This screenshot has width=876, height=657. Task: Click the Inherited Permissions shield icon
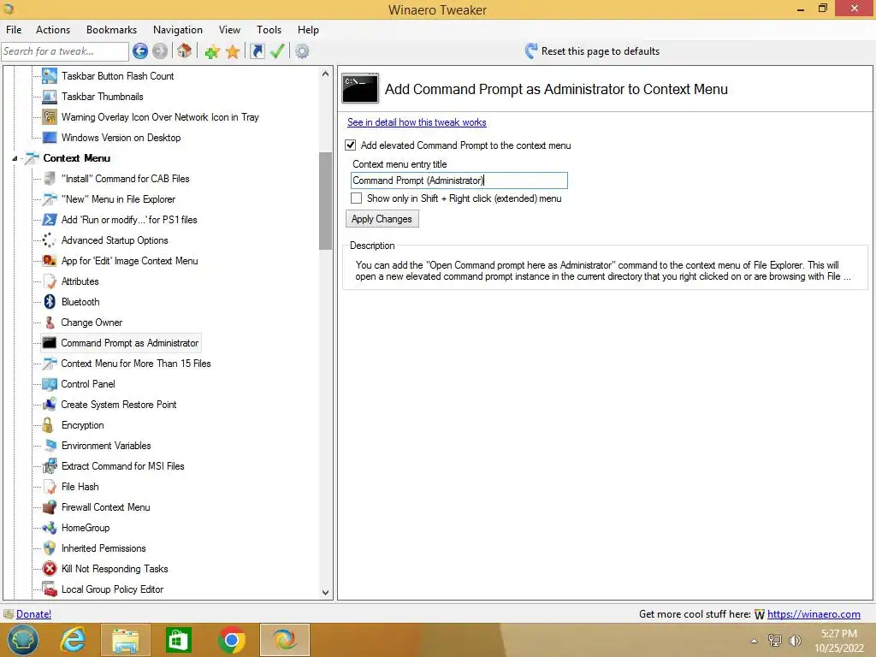pyautogui.click(x=50, y=548)
